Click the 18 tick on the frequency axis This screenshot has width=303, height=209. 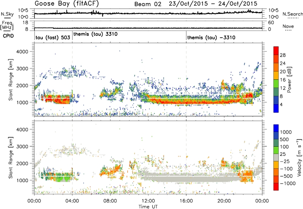coord(25,23)
